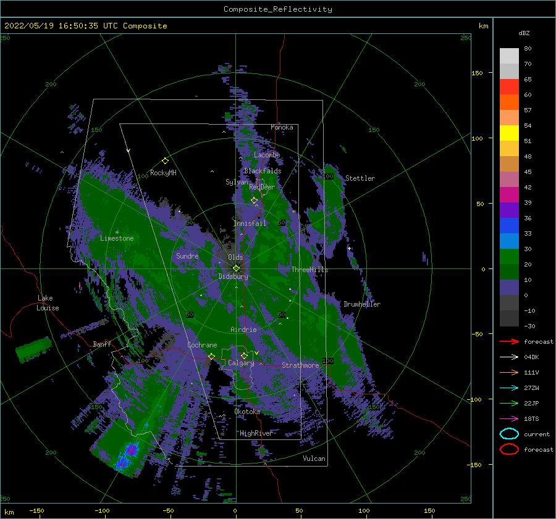Pick the light gray swatch below 80 dBZ

coord(509,56)
